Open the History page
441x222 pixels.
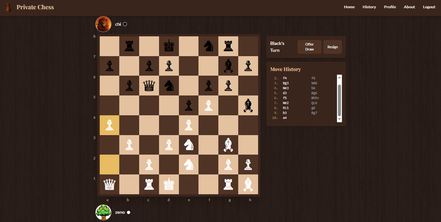click(x=369, y=7)
